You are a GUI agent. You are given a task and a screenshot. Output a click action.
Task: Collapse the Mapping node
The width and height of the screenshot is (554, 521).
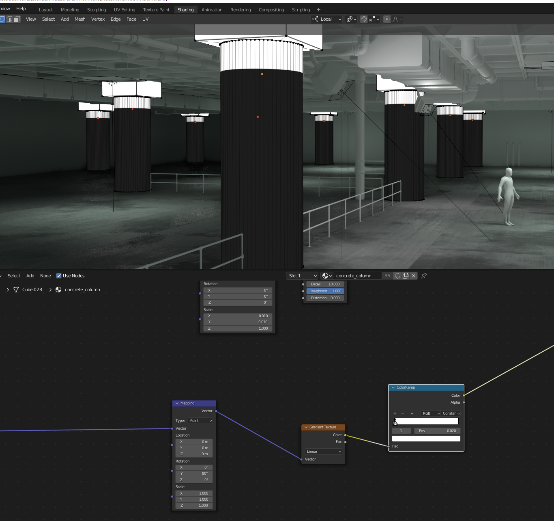click(177, 403)
